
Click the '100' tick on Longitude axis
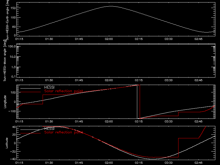click(x=13, y=92)
